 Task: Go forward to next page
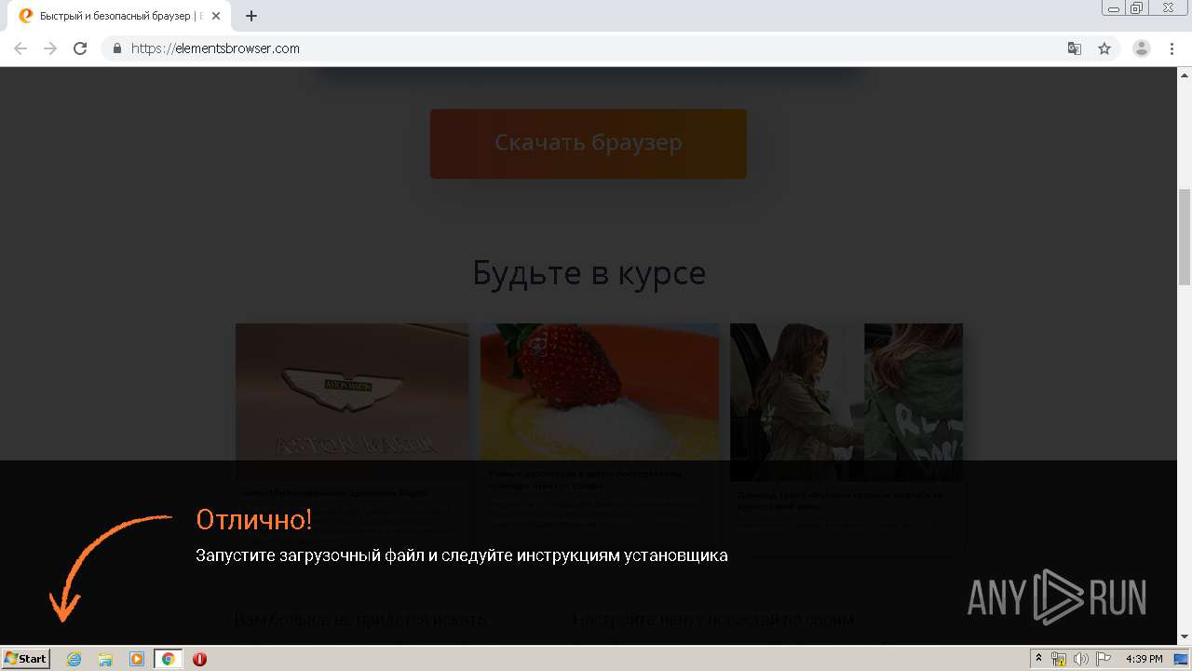click(x=50, y=48)
